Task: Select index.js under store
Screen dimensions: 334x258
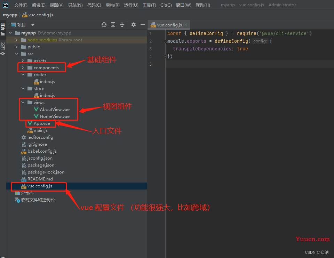Action: 47,96
